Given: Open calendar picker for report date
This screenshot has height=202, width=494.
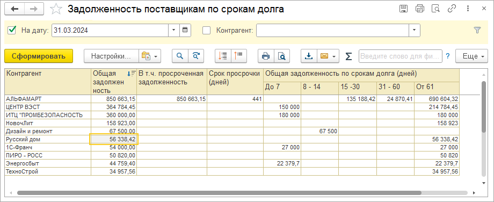Looking at the screenshot, I should click(x=185, y=30).
